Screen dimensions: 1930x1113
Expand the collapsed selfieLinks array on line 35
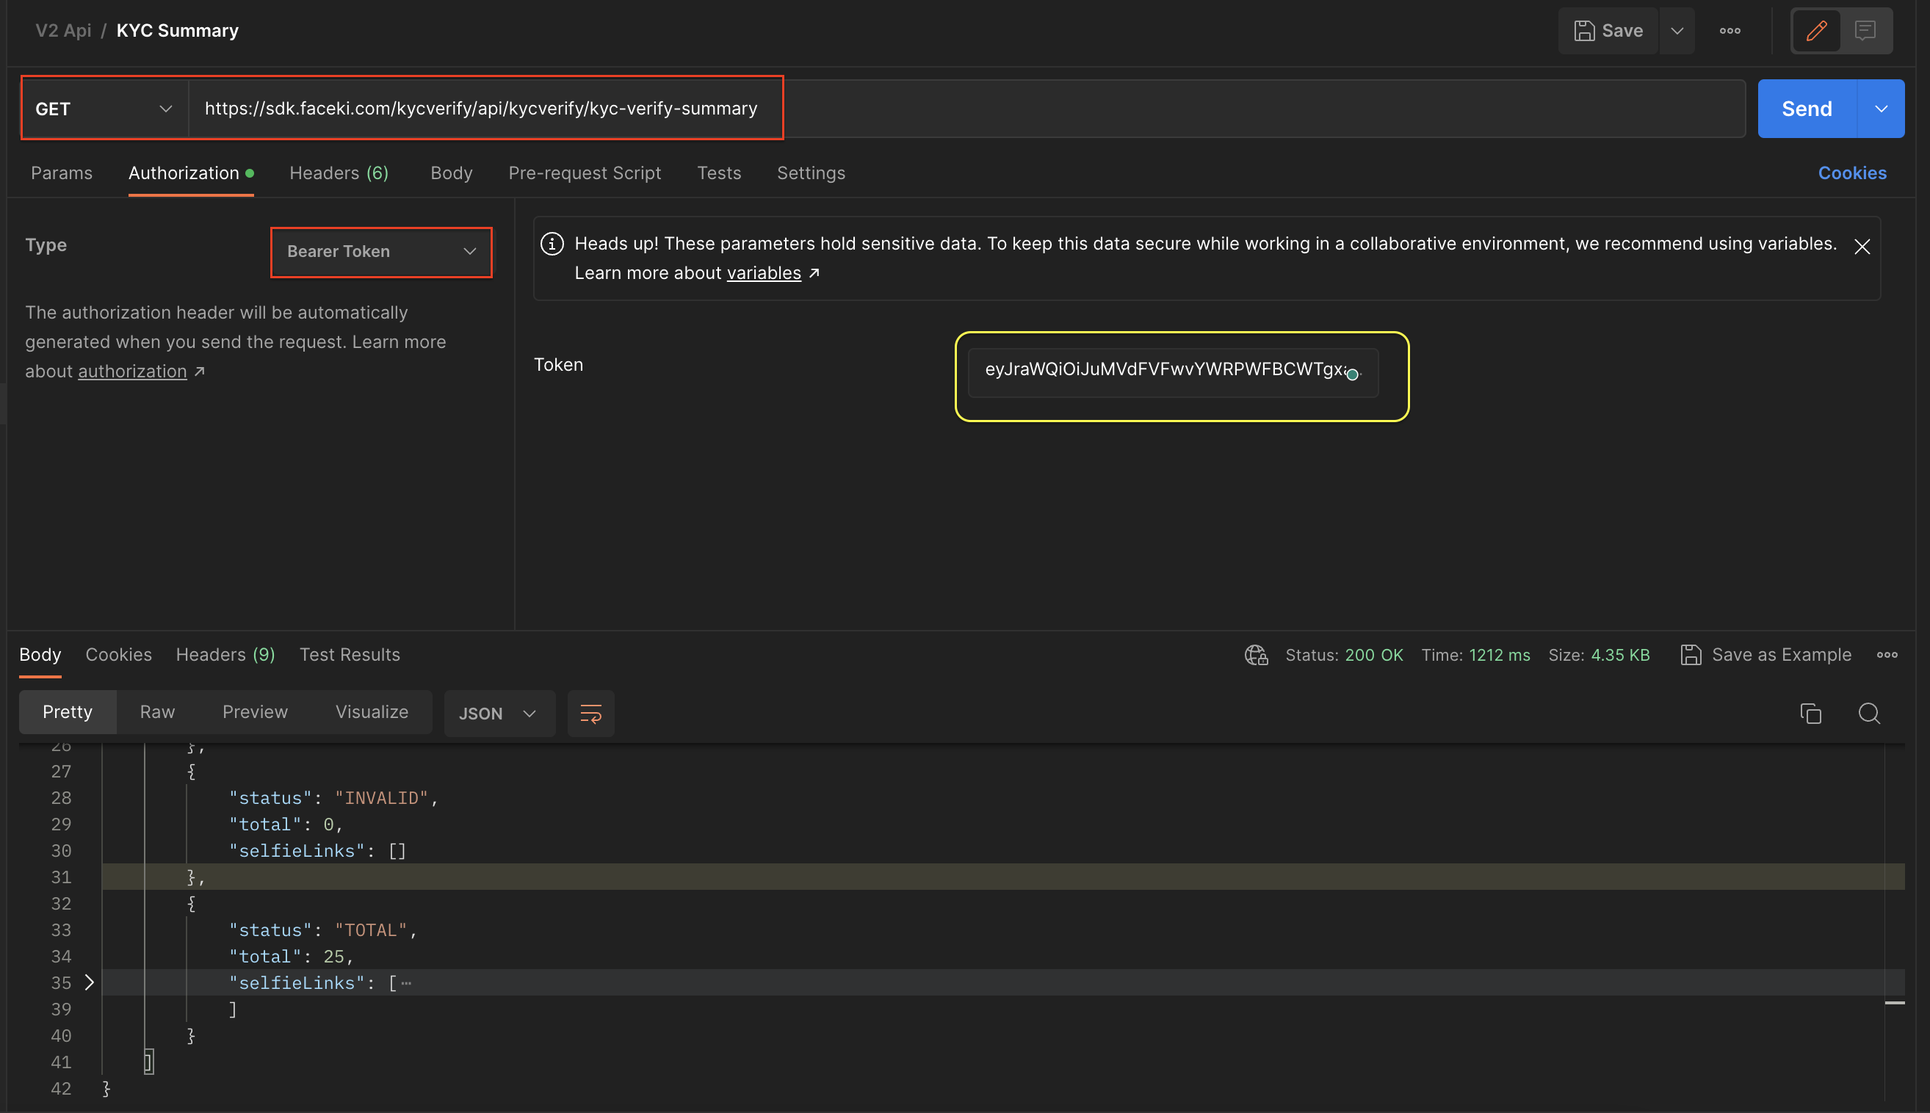point(90,982)
